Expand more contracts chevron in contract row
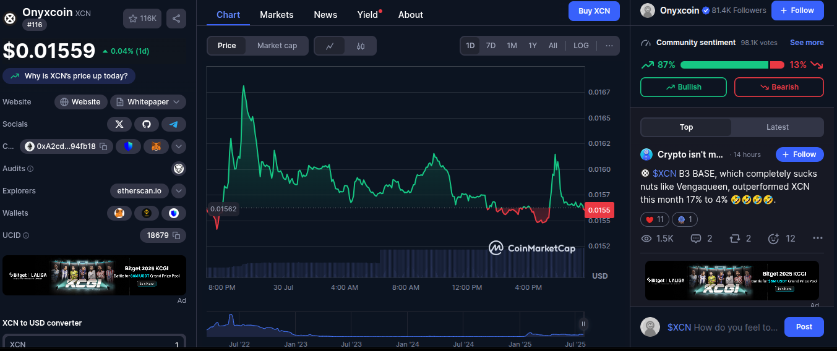The width and height of the screenshot is (837, 351). pos(179,146)
